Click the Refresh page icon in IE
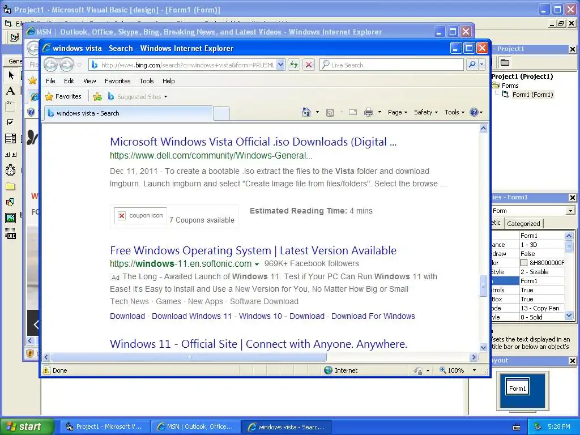 tap(294, 65)
